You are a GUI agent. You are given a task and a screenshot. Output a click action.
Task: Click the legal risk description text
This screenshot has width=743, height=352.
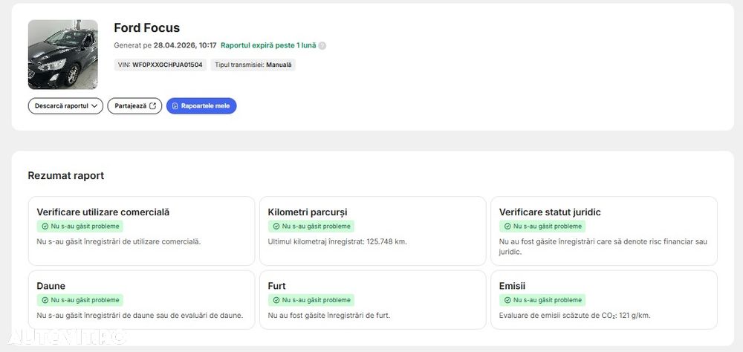603,247
